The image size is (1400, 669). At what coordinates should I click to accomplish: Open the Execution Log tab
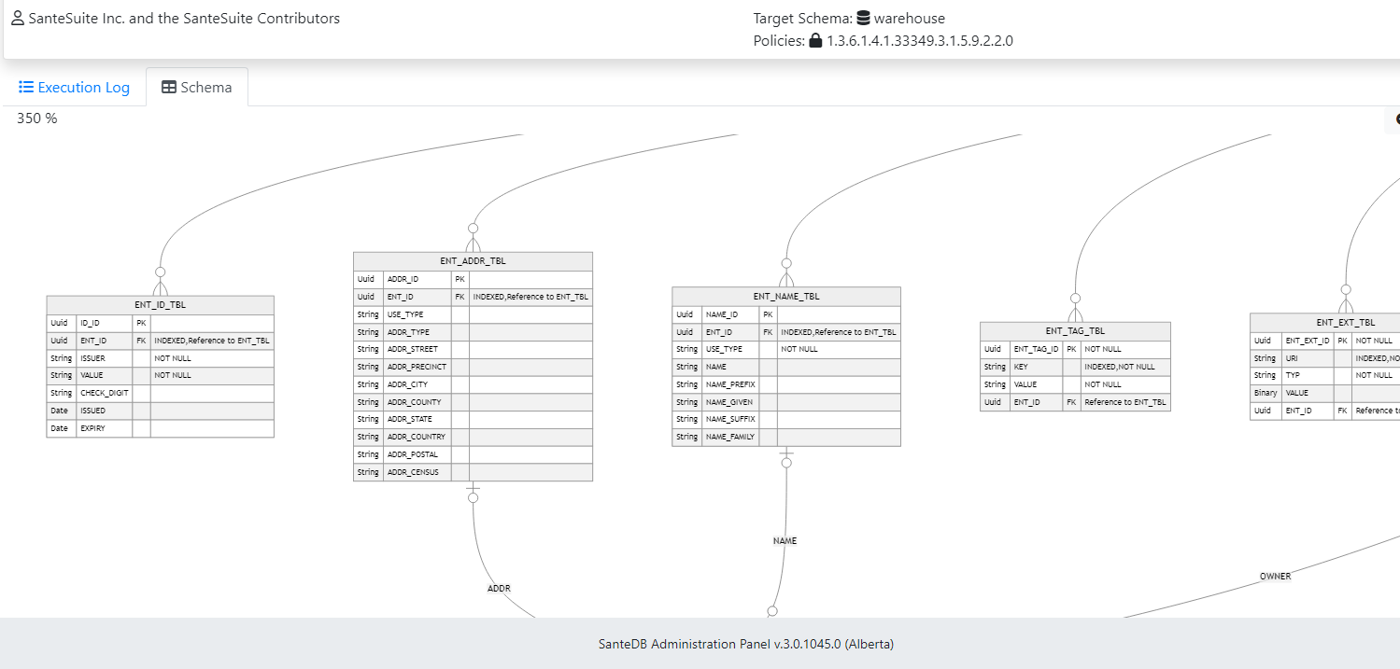75,88
